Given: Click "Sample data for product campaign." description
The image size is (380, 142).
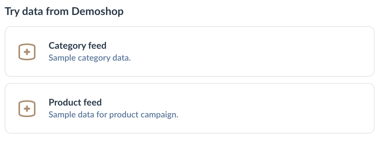Looking at the screenshot, I should coord(113,115).
